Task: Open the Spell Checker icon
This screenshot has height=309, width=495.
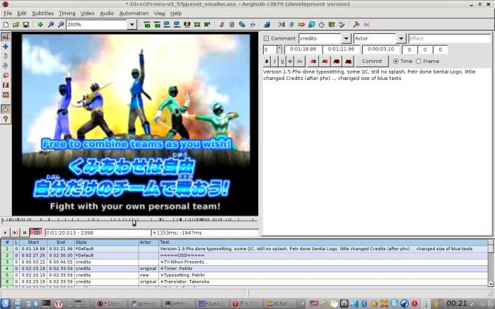Action: point(342,24)
